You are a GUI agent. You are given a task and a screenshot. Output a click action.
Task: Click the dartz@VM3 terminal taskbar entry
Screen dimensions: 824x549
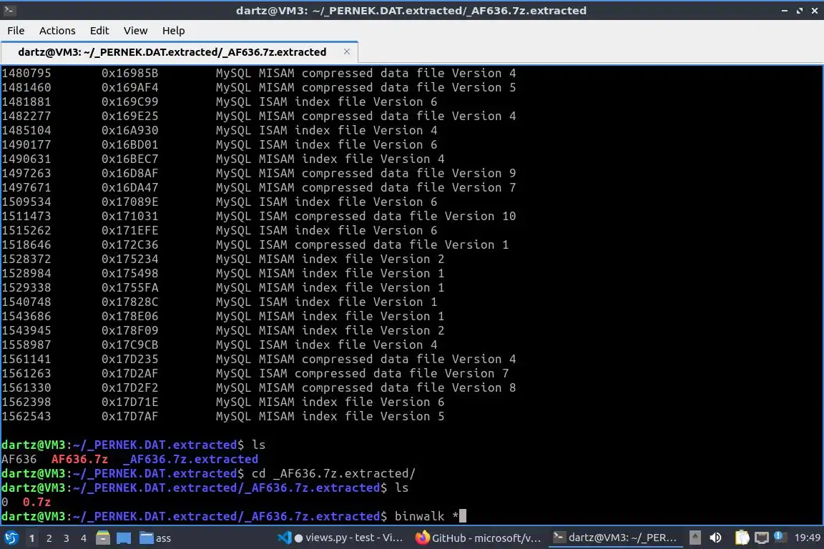tap(615, 538)
